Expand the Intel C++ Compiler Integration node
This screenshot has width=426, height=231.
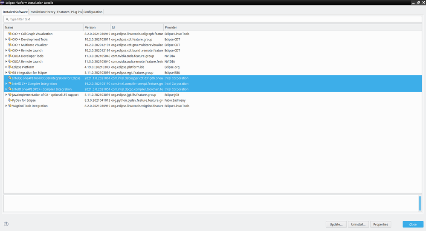[6, 83]
